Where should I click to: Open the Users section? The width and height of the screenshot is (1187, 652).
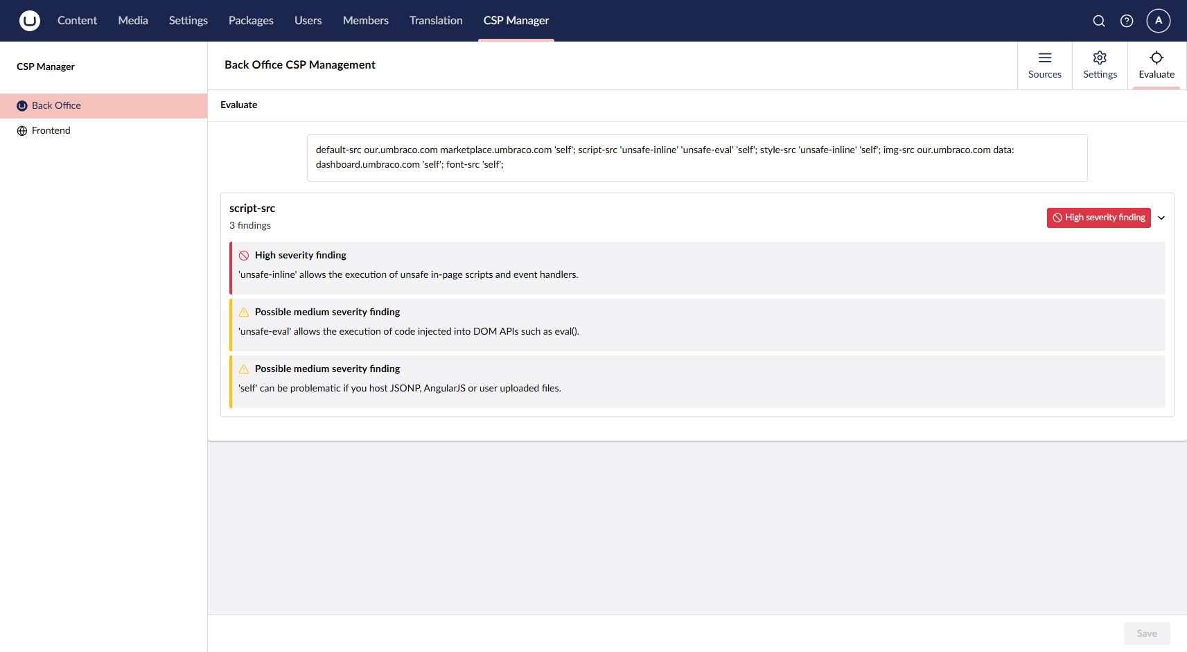pos(308,21)
